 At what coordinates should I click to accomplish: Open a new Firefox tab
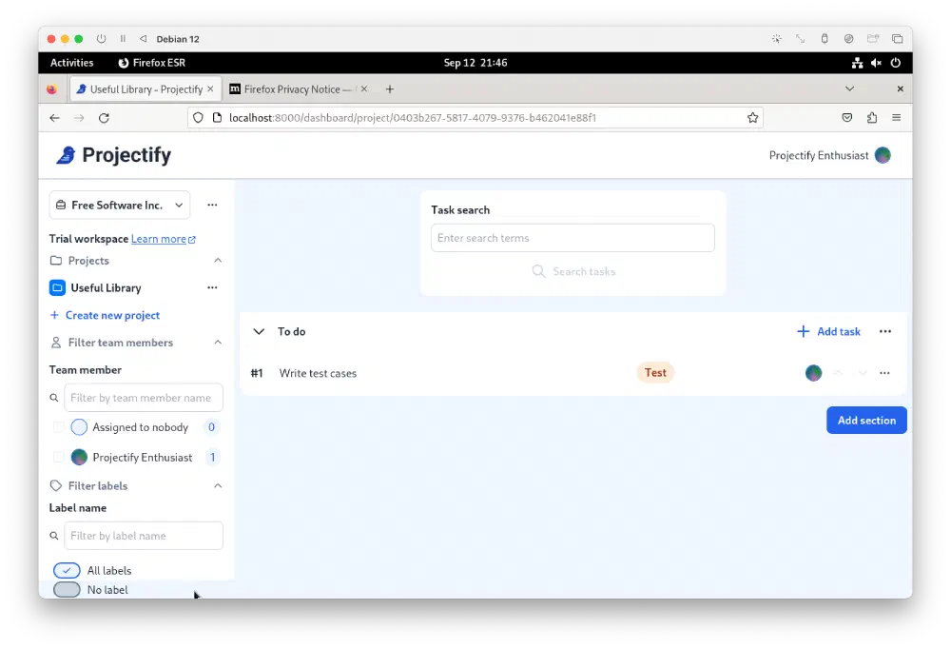click(x=389, y=89)
